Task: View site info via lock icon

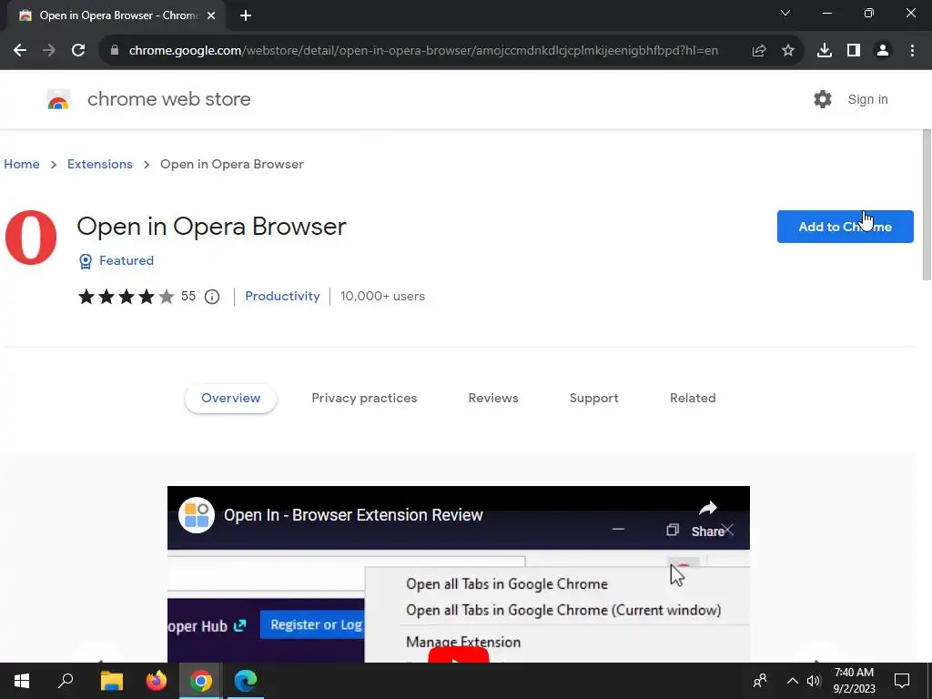Action: [115, 51]
